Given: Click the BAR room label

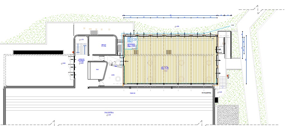Looking at the screenshot, I should [x=97, y=70].
